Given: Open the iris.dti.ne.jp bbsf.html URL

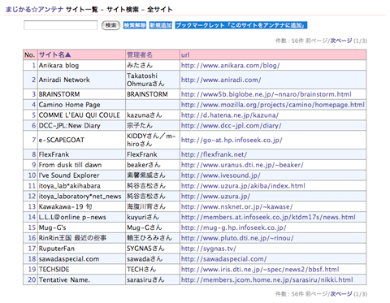Looking at the screenshot, I should point(260,270).
